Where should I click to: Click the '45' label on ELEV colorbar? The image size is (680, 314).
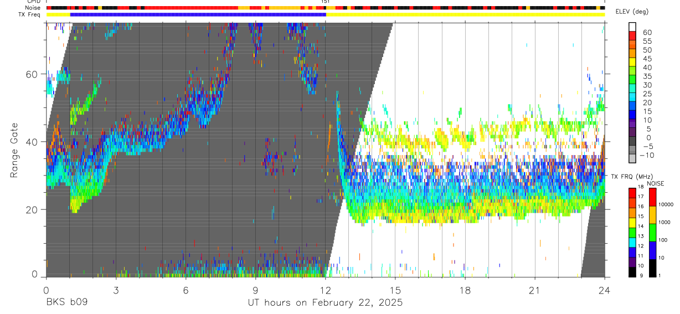click(647, 58)
